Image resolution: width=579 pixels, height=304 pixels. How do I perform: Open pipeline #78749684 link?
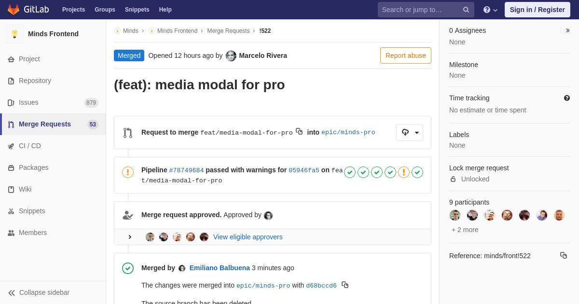pos(186,170)
